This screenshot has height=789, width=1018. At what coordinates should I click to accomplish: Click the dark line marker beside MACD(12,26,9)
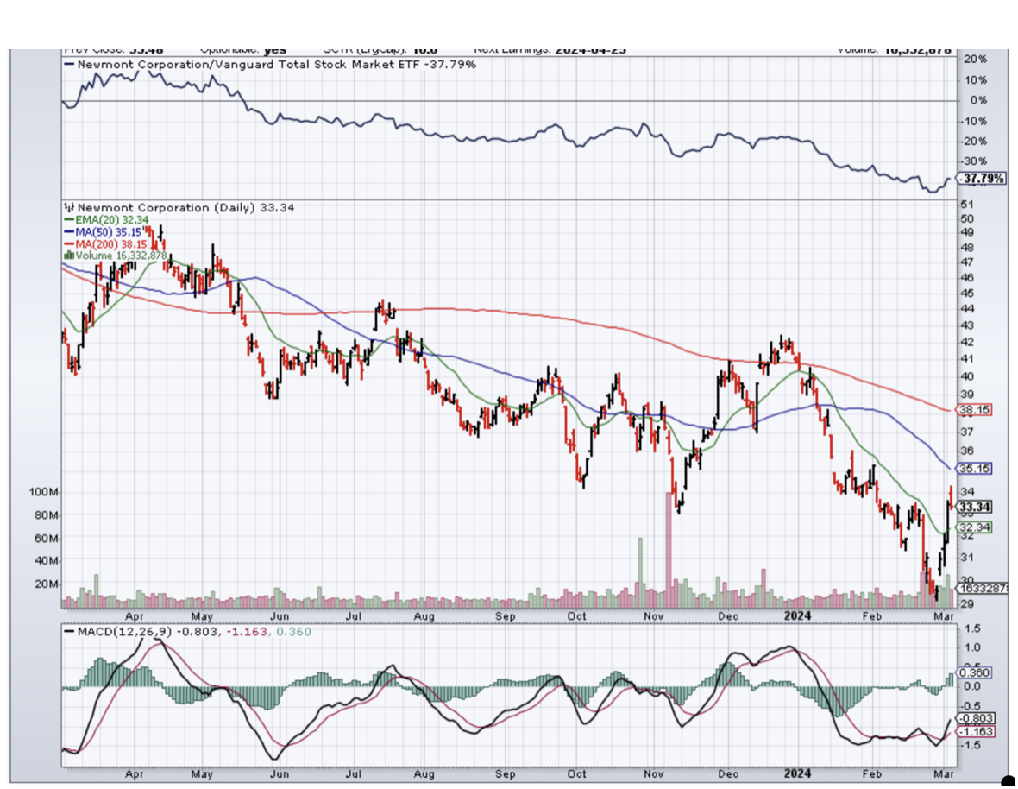[x=69, y=632]
